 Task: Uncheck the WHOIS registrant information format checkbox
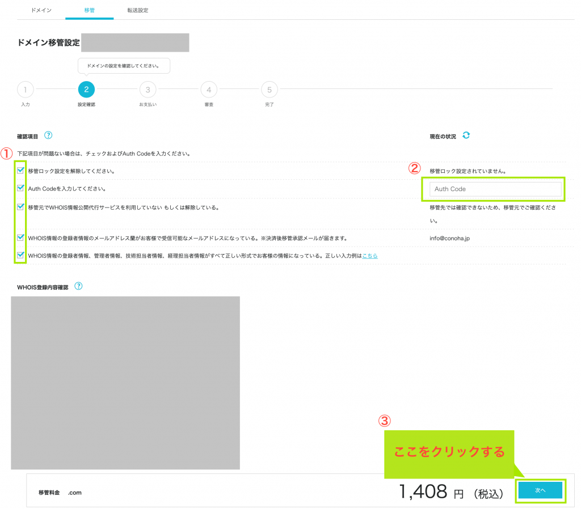(x=20, y=256)
